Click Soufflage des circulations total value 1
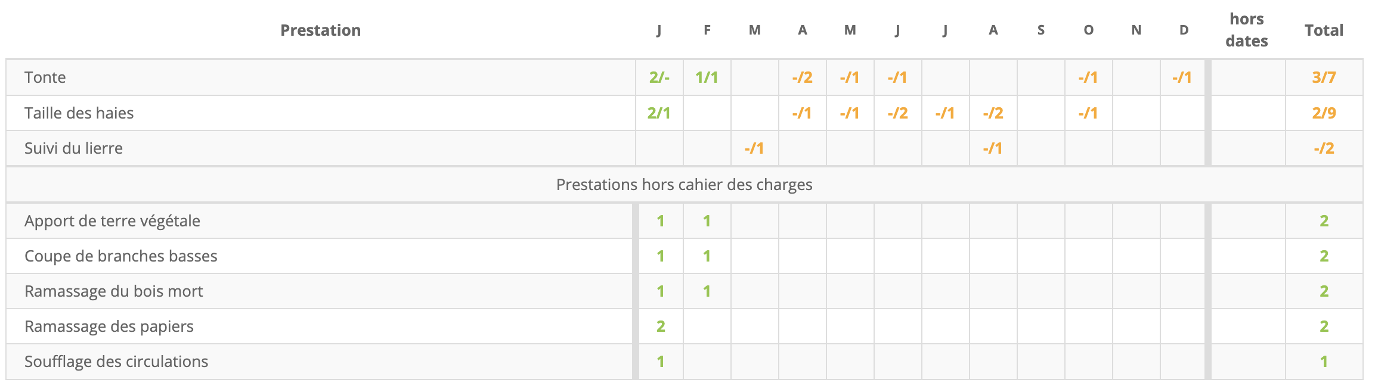This screenshot has height=392, width=1375. 1324,362
